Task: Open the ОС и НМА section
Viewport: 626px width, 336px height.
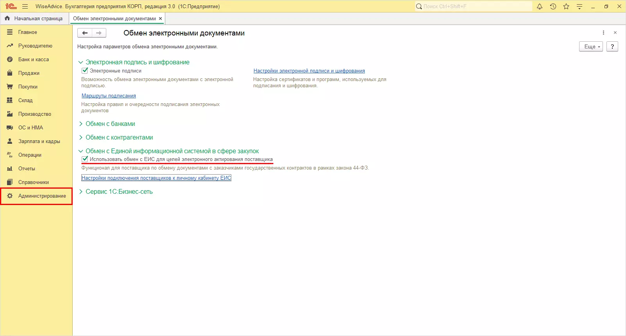Action: [x=36, y=127]
